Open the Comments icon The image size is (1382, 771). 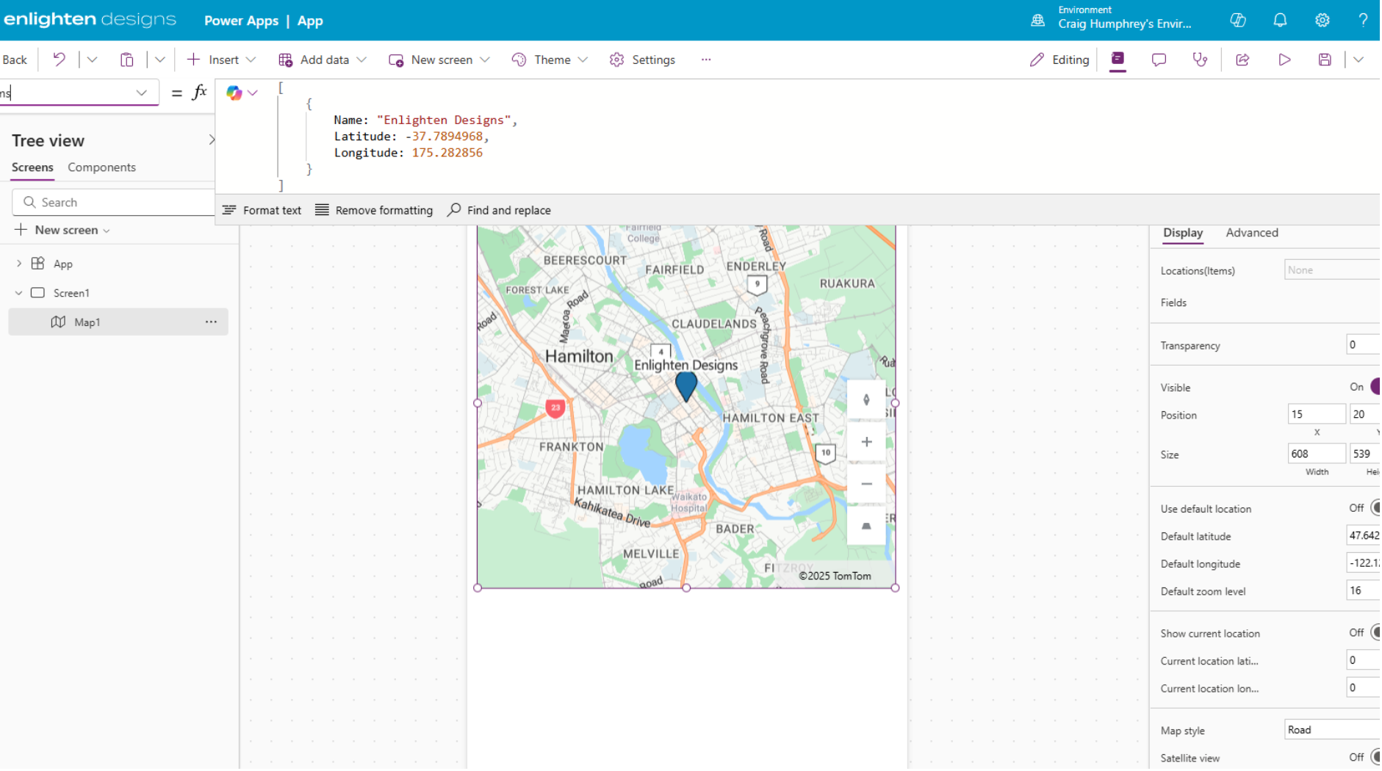tap(1159, 59)
